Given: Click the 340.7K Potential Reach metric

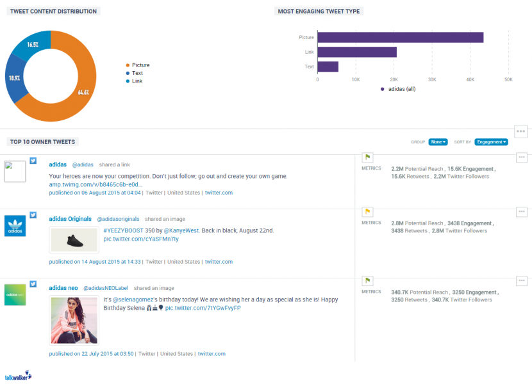Looking at the screenshot, I should (x=419, y=292).
